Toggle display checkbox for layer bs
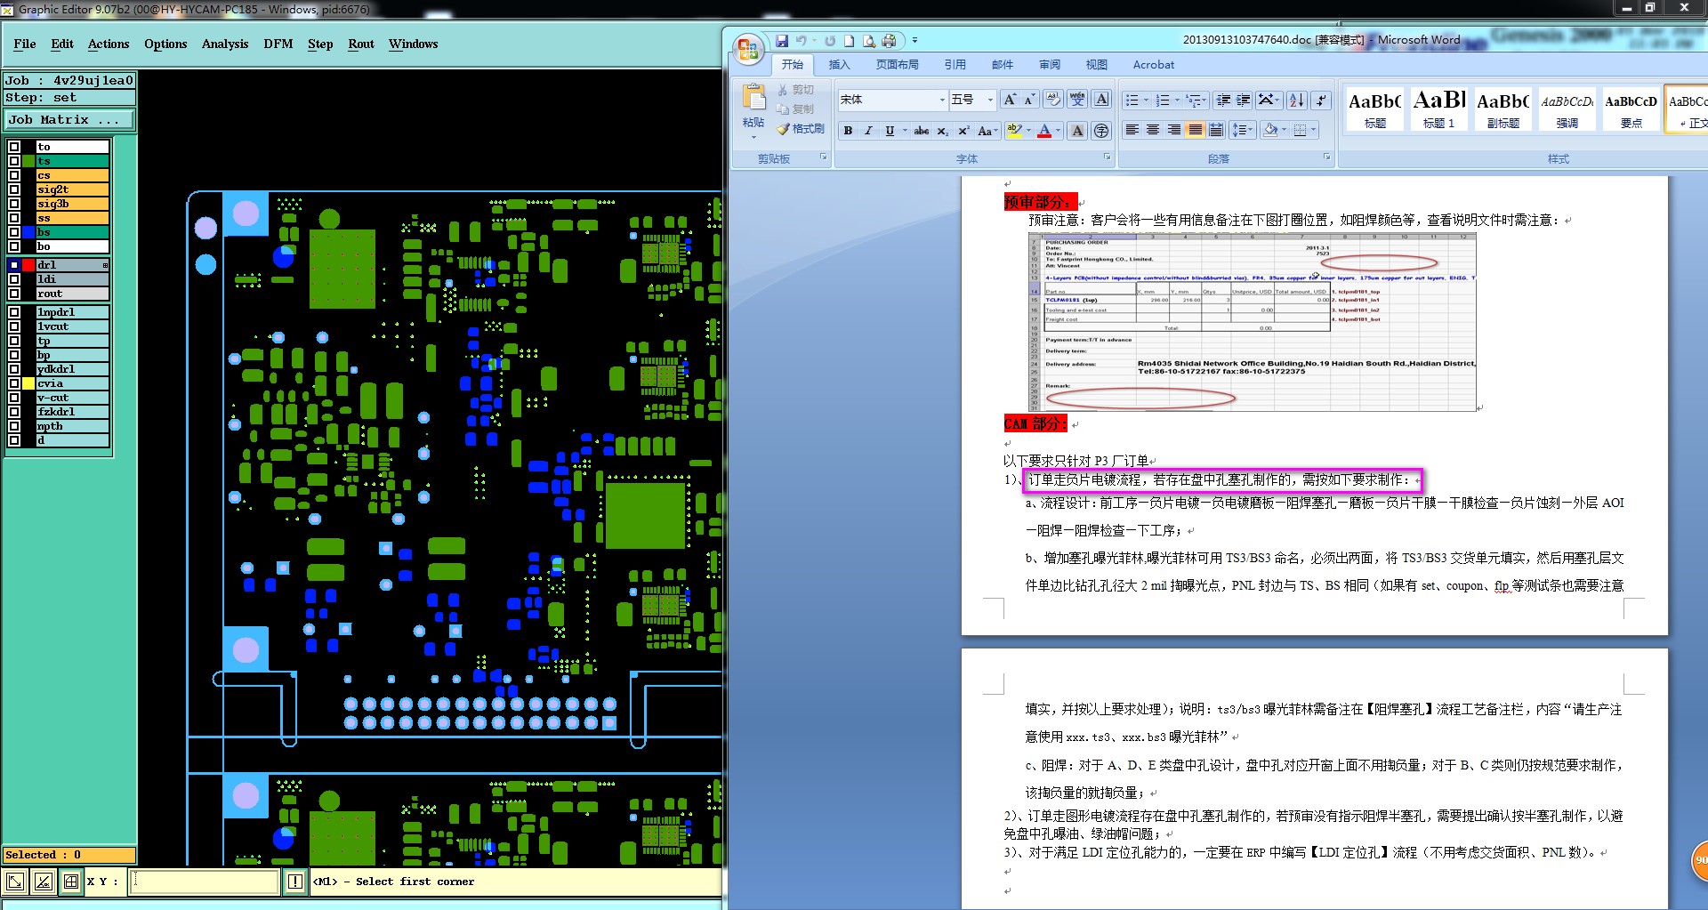The width and height of the screenshot is (1708, 910). point(14,232)
